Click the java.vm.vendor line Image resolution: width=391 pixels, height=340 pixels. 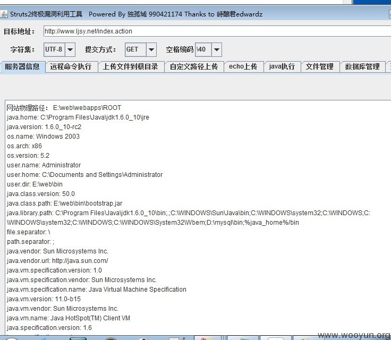(63, 309)
